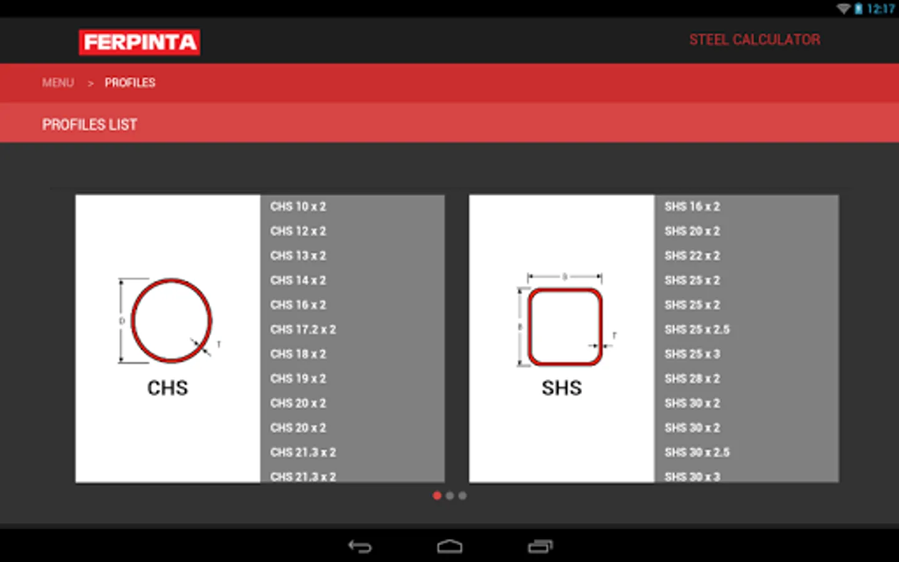Tap the battery status icon

coord(858,9)
